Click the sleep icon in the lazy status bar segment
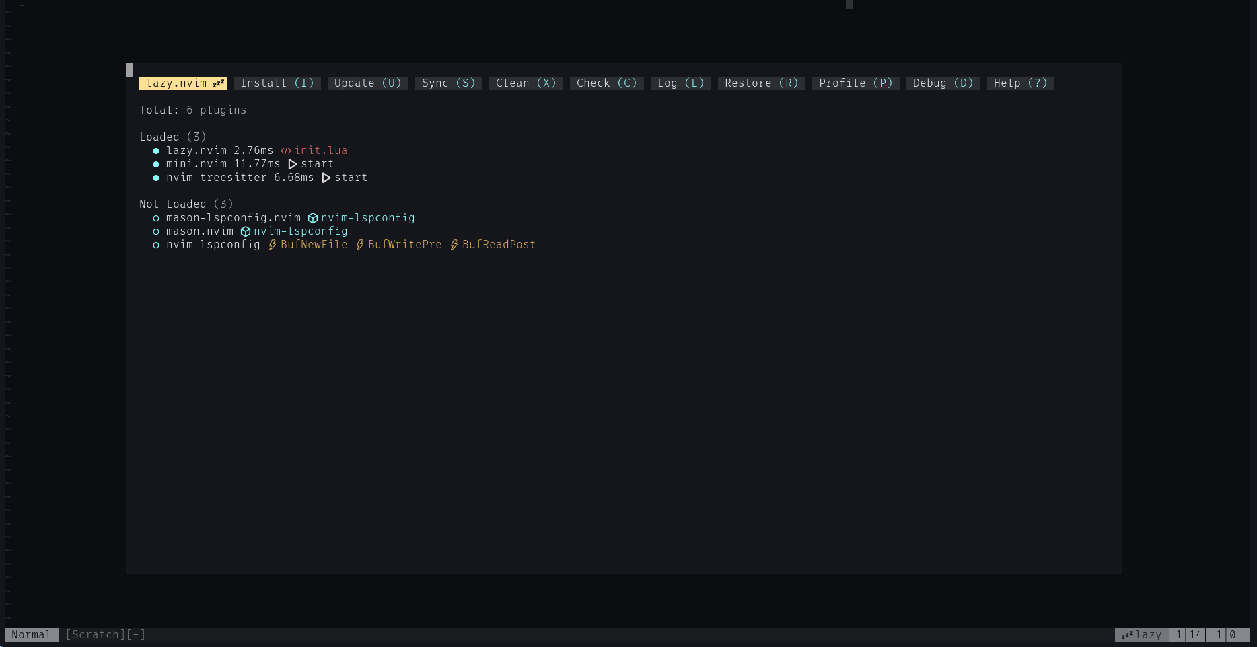Image resolution: width=1257 pixels, height=647 pixels. (1126, 635)
